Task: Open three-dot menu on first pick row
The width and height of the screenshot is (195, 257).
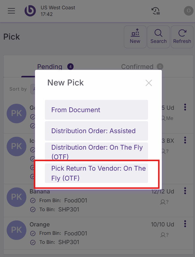Action: pyautogui.click(x=185, y=107)
